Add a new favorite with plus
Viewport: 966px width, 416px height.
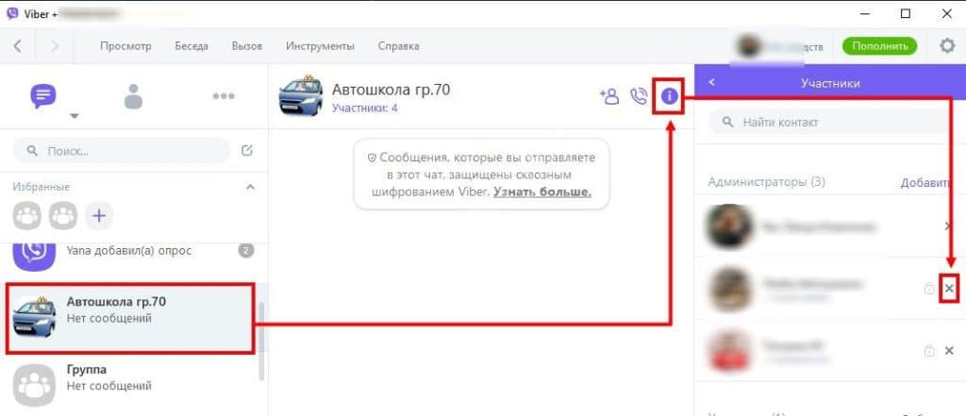[x=99, y=216]
